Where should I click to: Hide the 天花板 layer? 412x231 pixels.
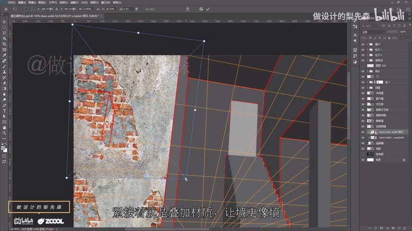click(x=363, y=104)
